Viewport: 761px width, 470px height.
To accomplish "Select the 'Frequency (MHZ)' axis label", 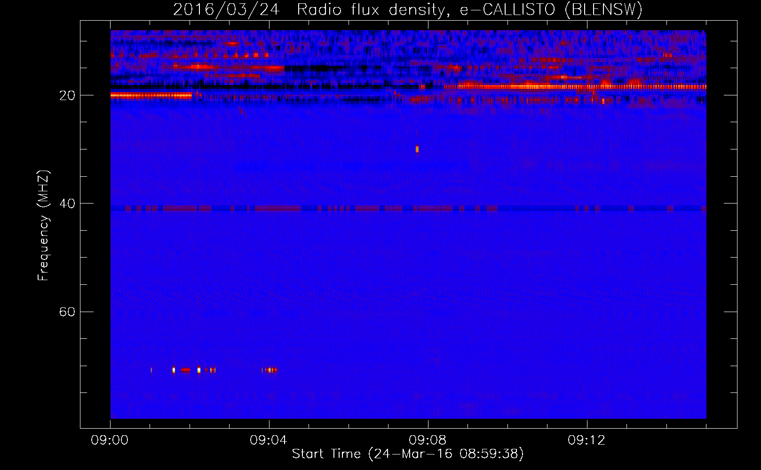I will (43, 226).
